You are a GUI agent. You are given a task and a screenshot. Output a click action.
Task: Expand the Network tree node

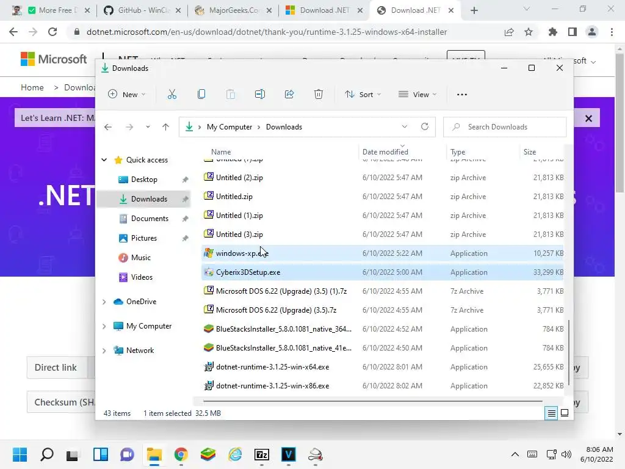[x=104, y=351]
